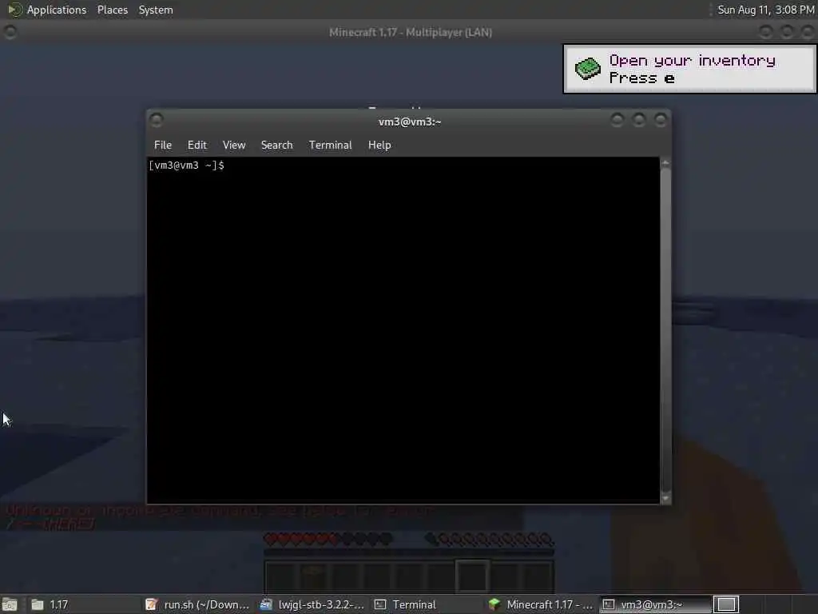Open the Applications menu in top panel
This screenshot has height=614, width=818.
click(x=57, y=10)
